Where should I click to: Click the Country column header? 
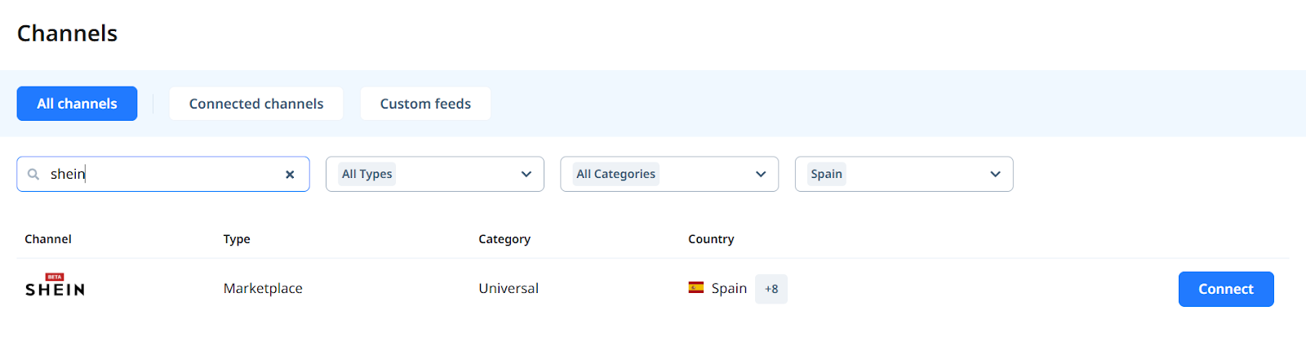pyautogui.click(x=711, y=239)
